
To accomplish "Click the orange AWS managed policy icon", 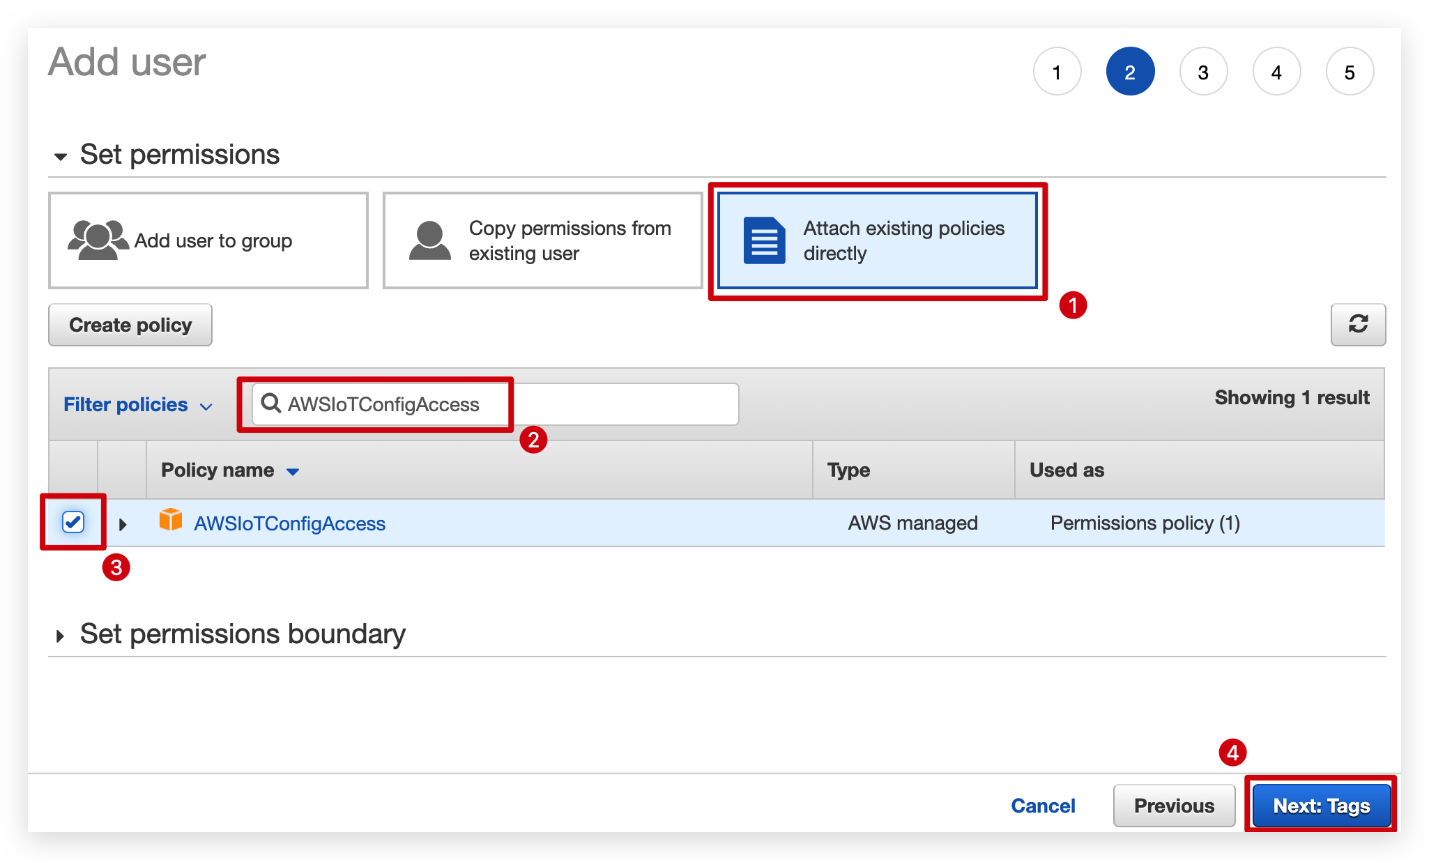I will pos(171,520).
